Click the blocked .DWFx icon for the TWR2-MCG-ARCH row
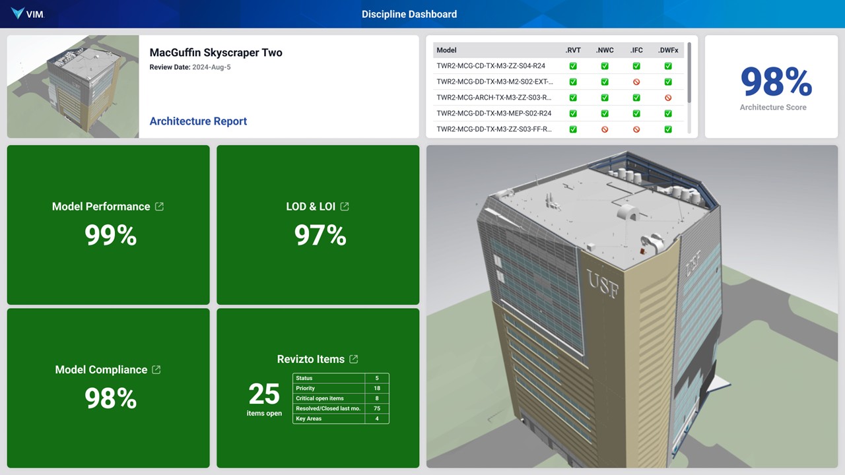The height and width of the screenshot is (475, 845). pyautogui.click(x=668, y=98)
